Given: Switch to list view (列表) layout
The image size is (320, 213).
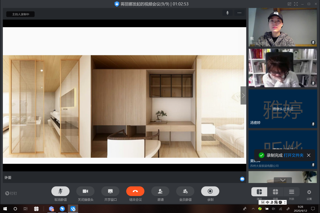Looking at the screenshot, I should (292, 192).
